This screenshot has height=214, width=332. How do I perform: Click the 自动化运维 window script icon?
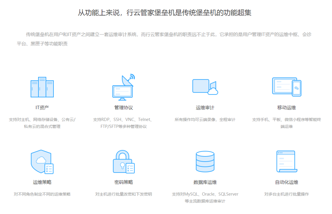(x=287, y=162)
